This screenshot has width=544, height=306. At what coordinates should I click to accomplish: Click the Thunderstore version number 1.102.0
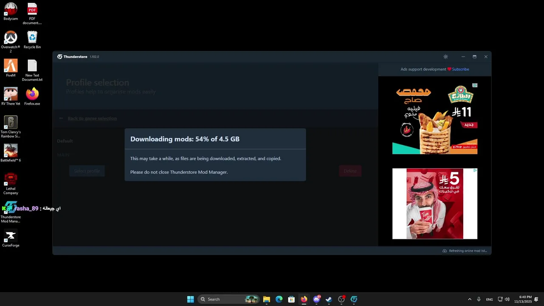[x=94, y=57]
